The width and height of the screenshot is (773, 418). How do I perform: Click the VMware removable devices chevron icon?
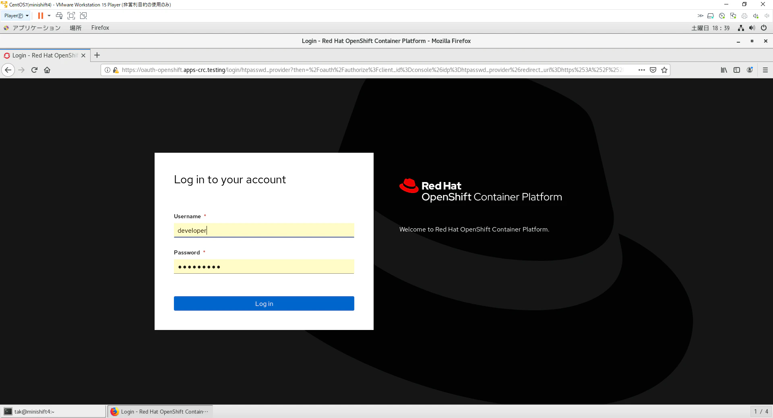[x=701, y=16]
